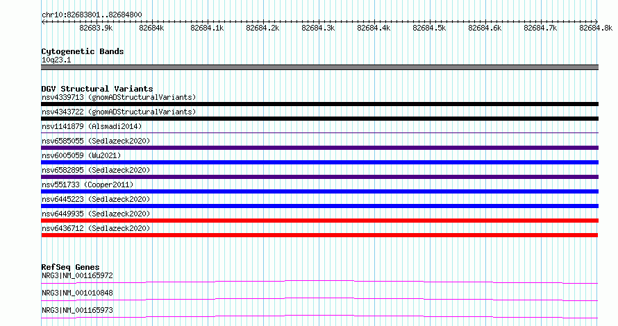The height and width of the screenshot is (326, 618).
Task: Open variant label nsv1141879 (Alsmadi2014)
Action: [92, 126]
